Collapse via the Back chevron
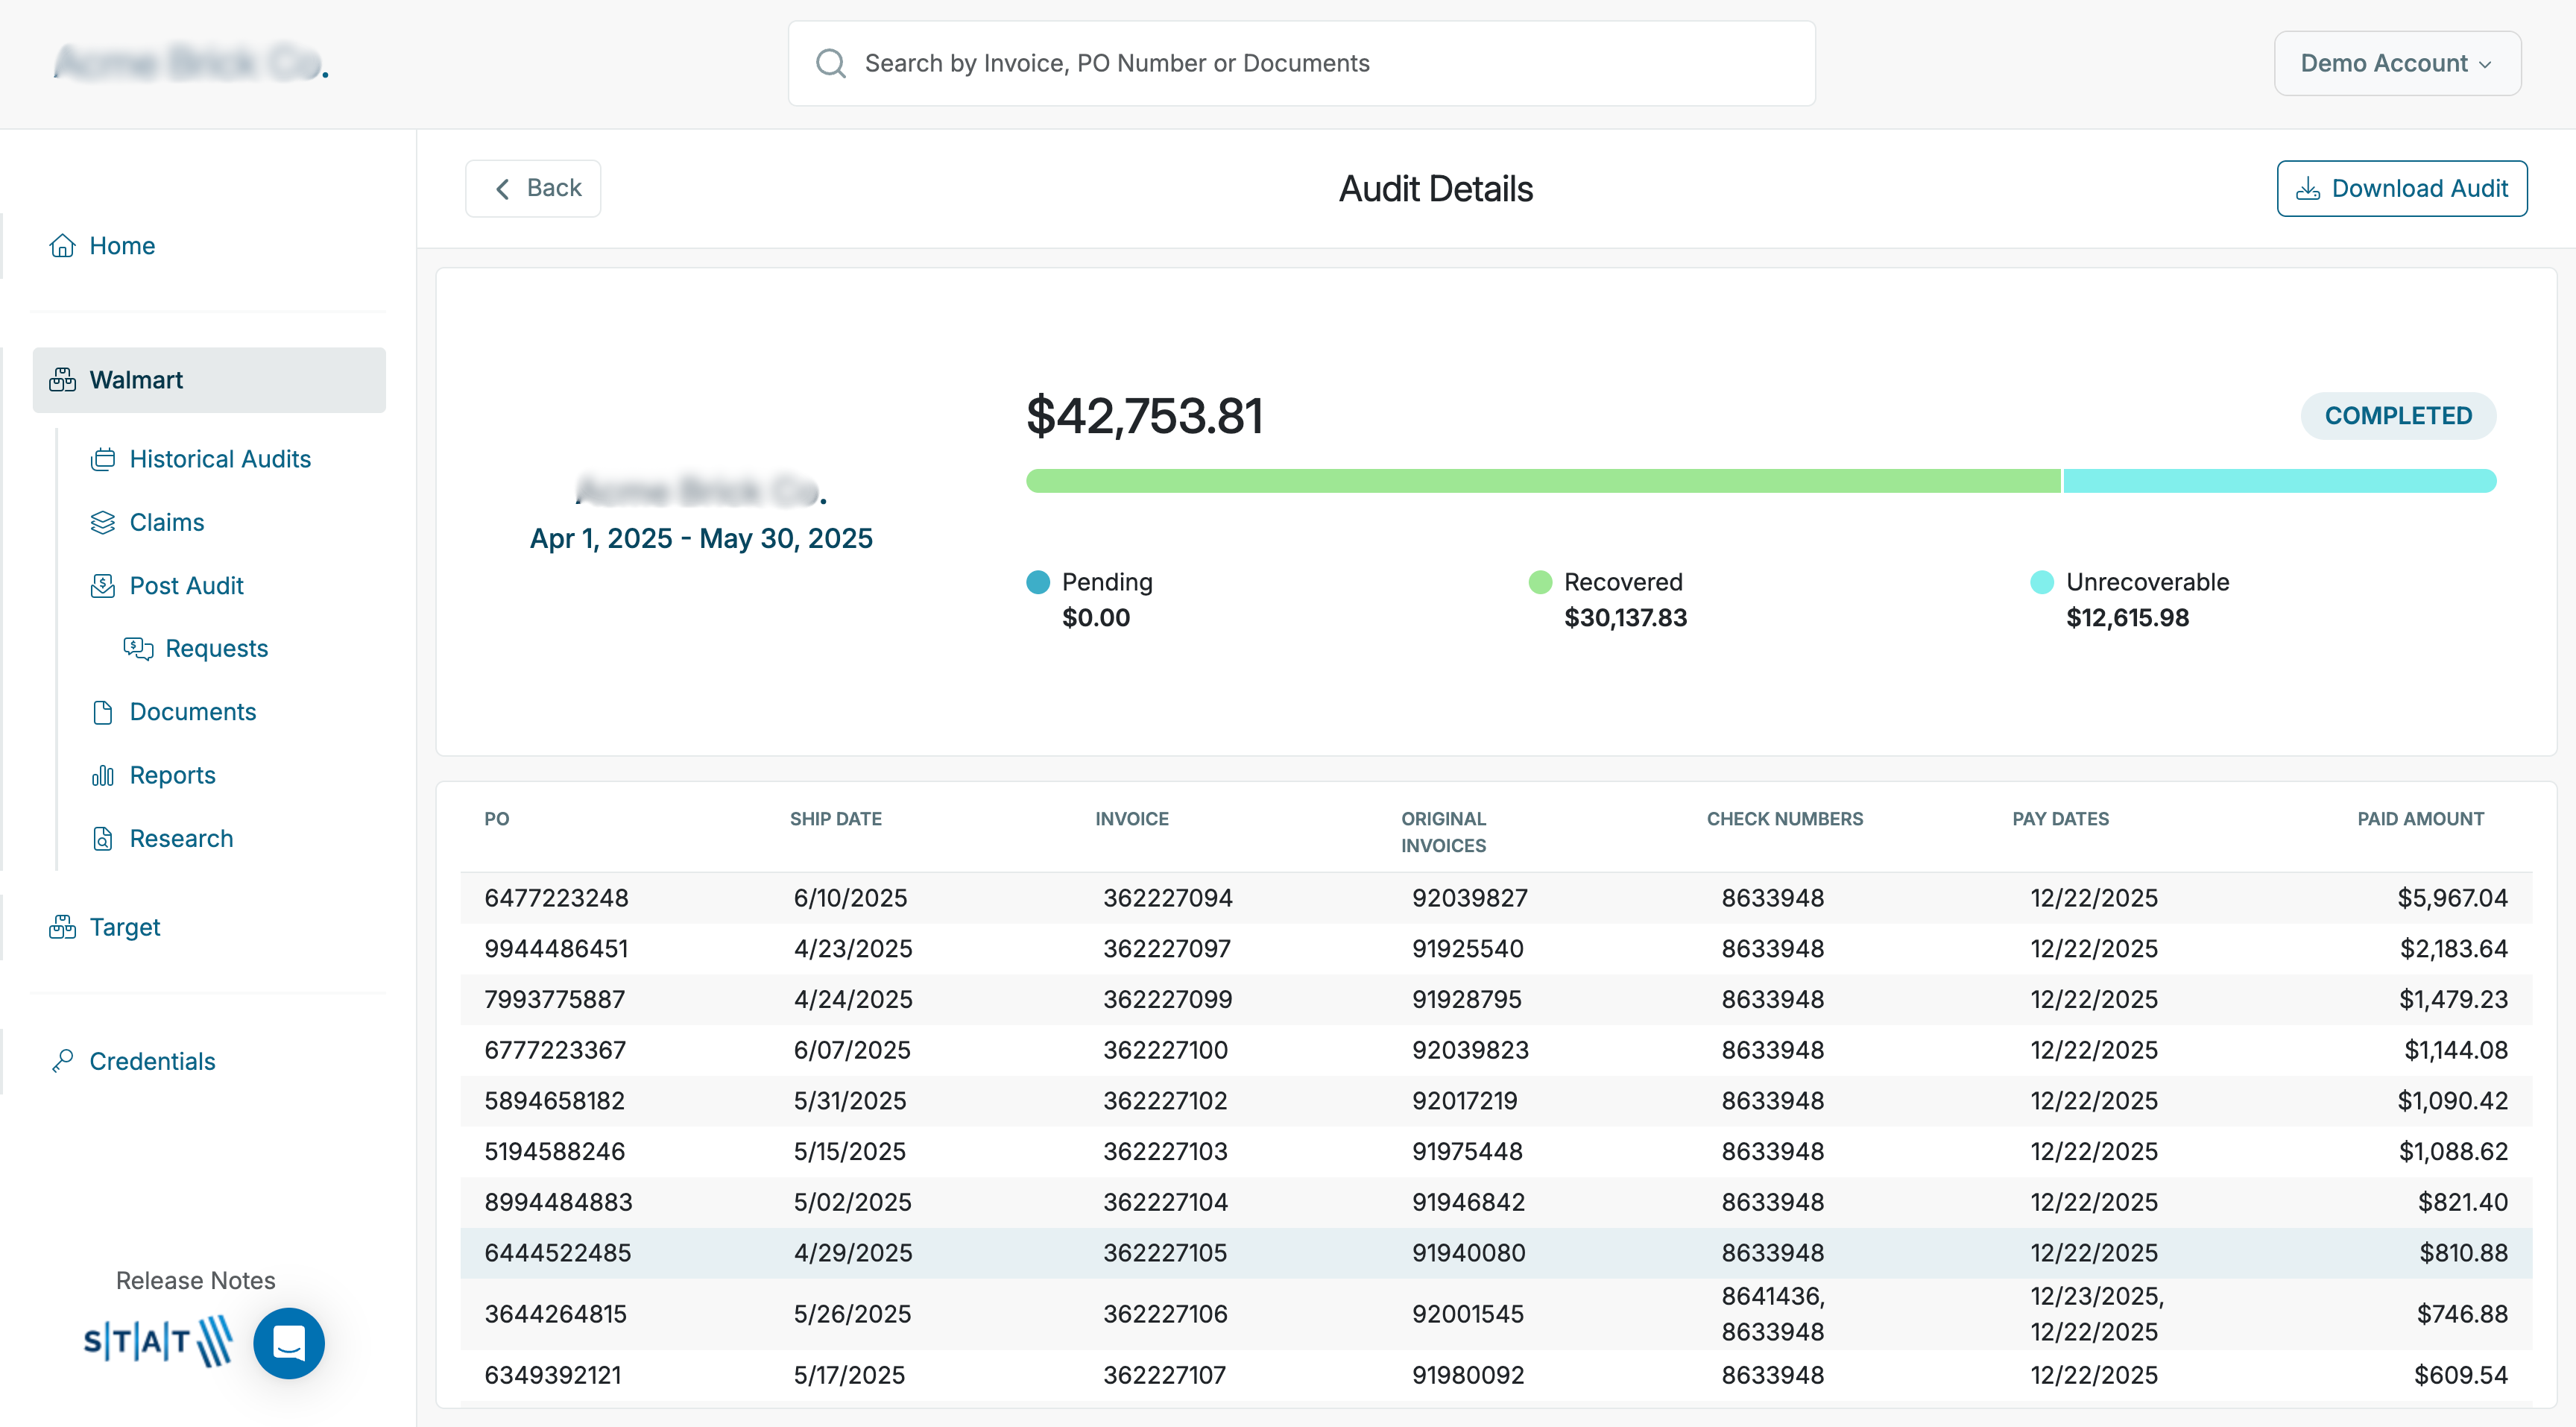The width and height of the screenshot is (2576, 1427). (x=504, y=188)
